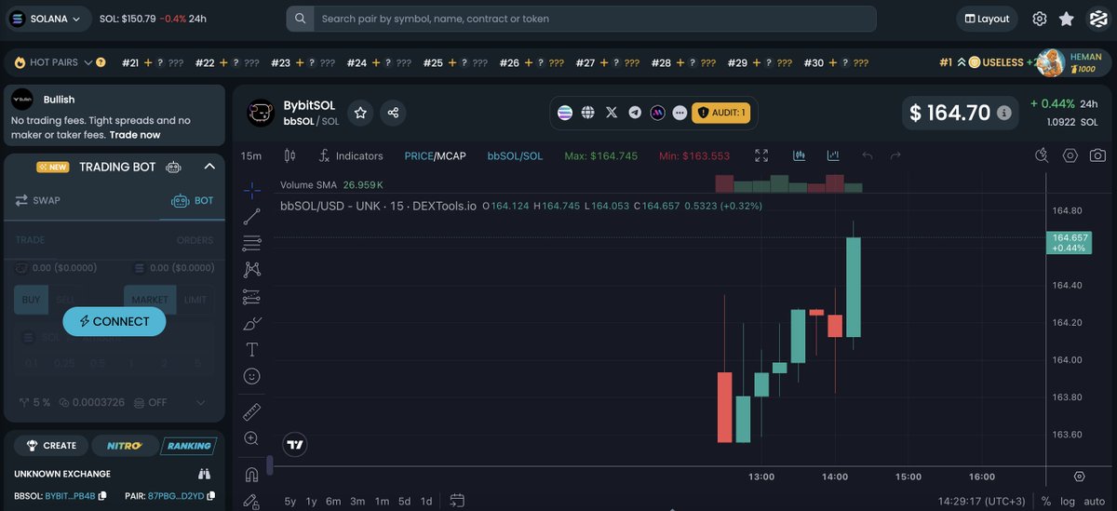
Task: Select the pattern drawing tool
Action: click(x=251, y=270)
